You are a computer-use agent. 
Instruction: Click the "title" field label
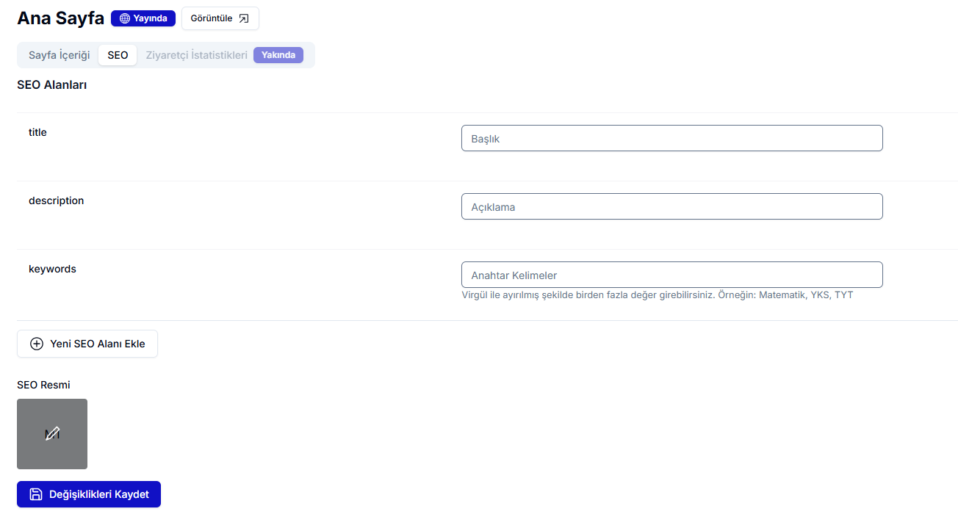tap(37, 132)
